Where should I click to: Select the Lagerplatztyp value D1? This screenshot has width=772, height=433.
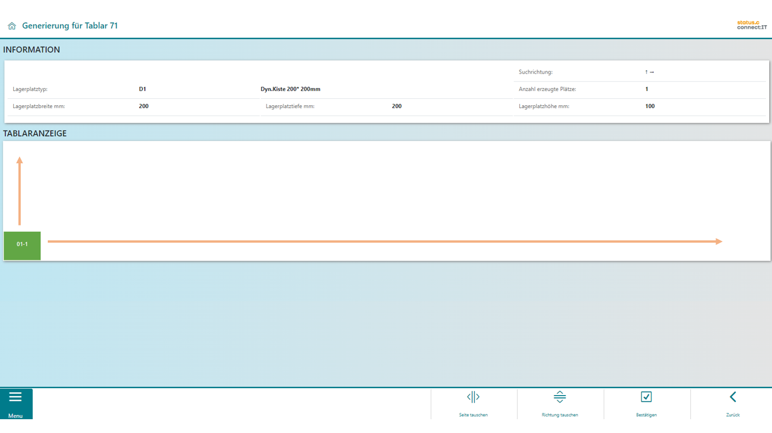[142, 89]
